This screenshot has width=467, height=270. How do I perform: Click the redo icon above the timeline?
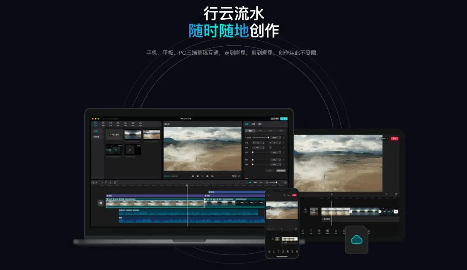tap(106, 182)
